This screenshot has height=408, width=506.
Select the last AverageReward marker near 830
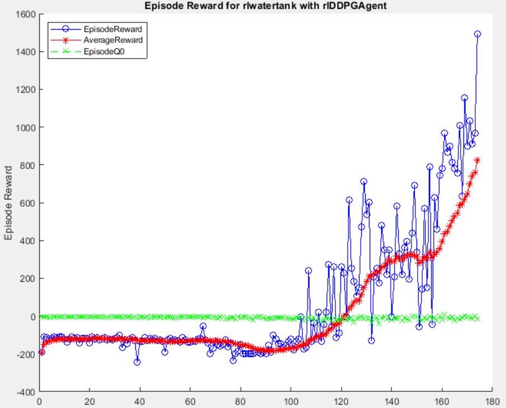(x=477, y=160)
